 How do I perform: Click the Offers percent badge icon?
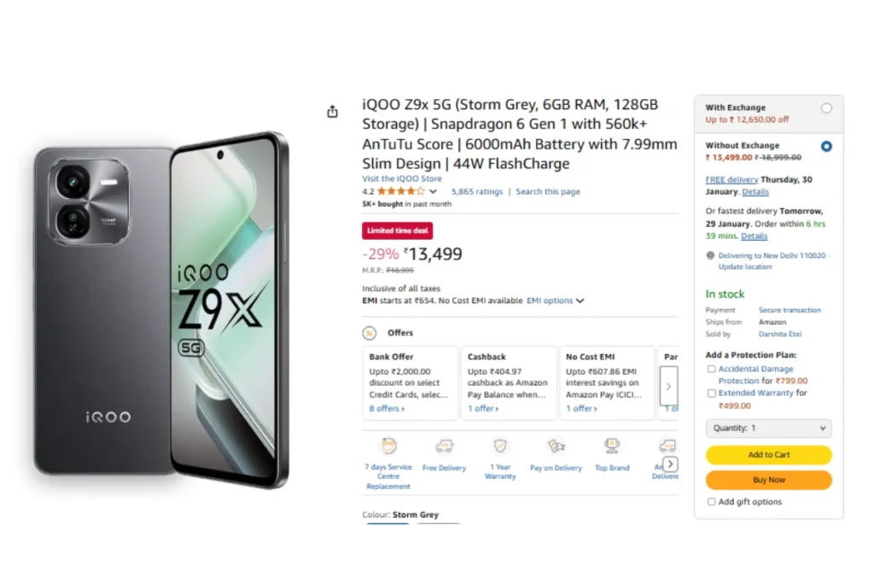(x=369, y=333)
